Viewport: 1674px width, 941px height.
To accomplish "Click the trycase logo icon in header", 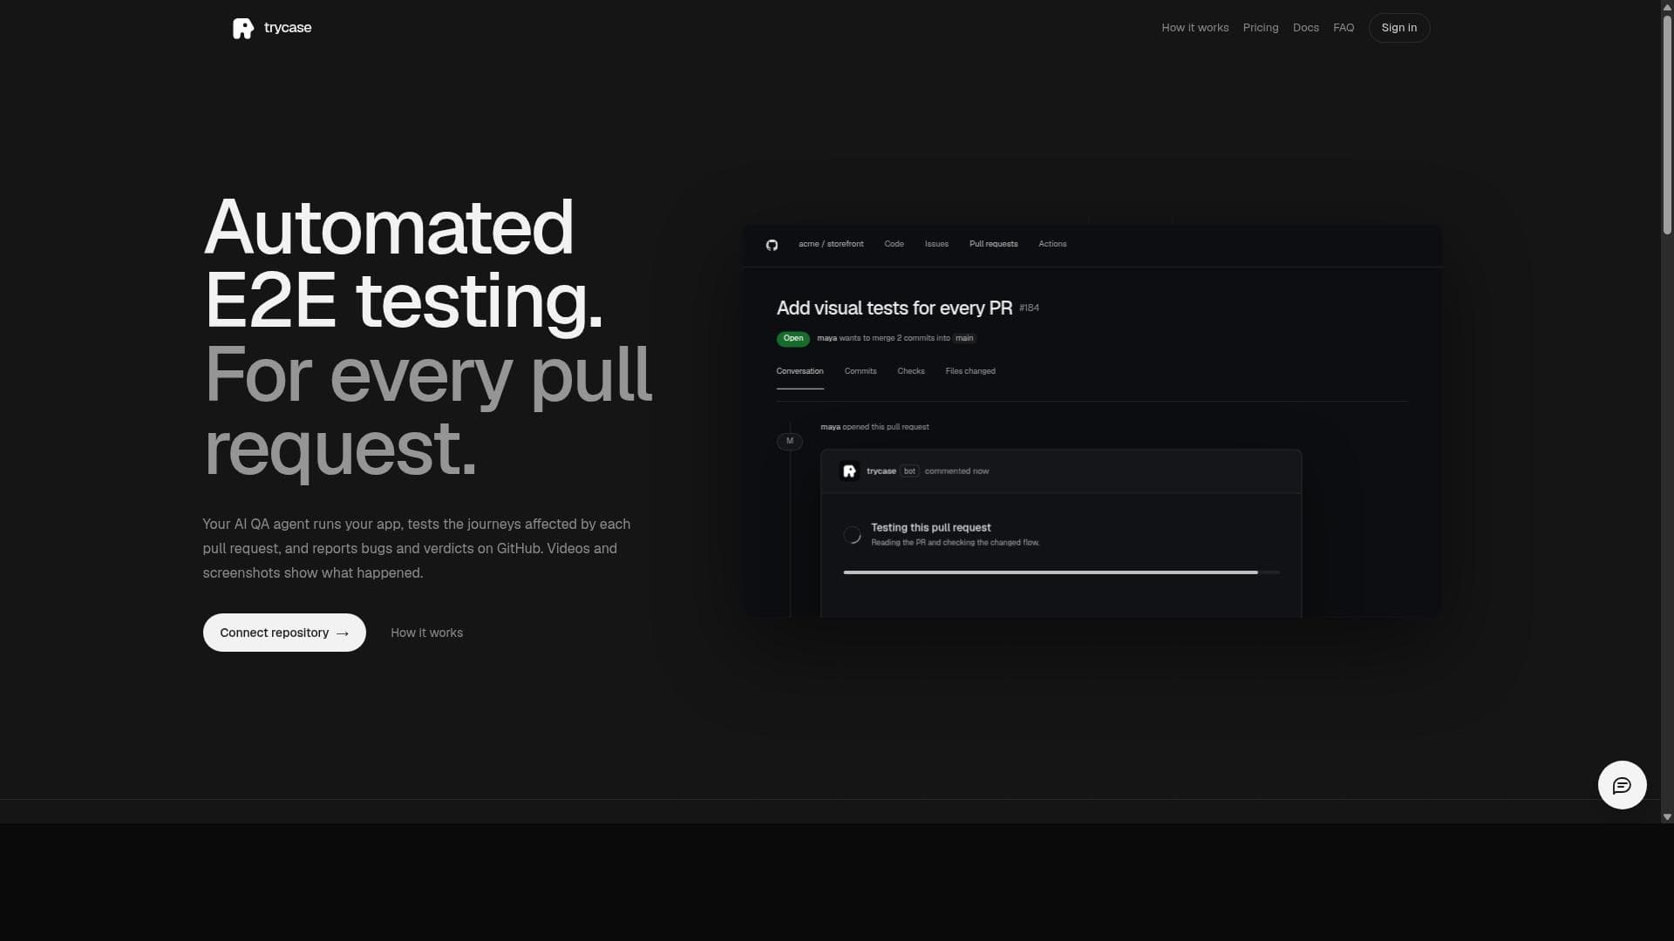I will pos(243,28).
